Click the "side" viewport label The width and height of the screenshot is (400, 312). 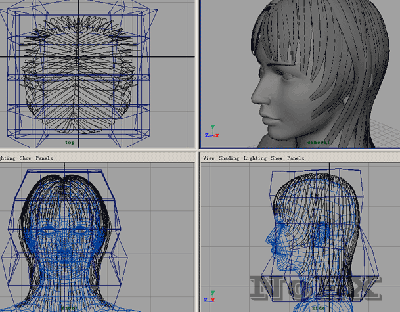(x=319, y=309)
